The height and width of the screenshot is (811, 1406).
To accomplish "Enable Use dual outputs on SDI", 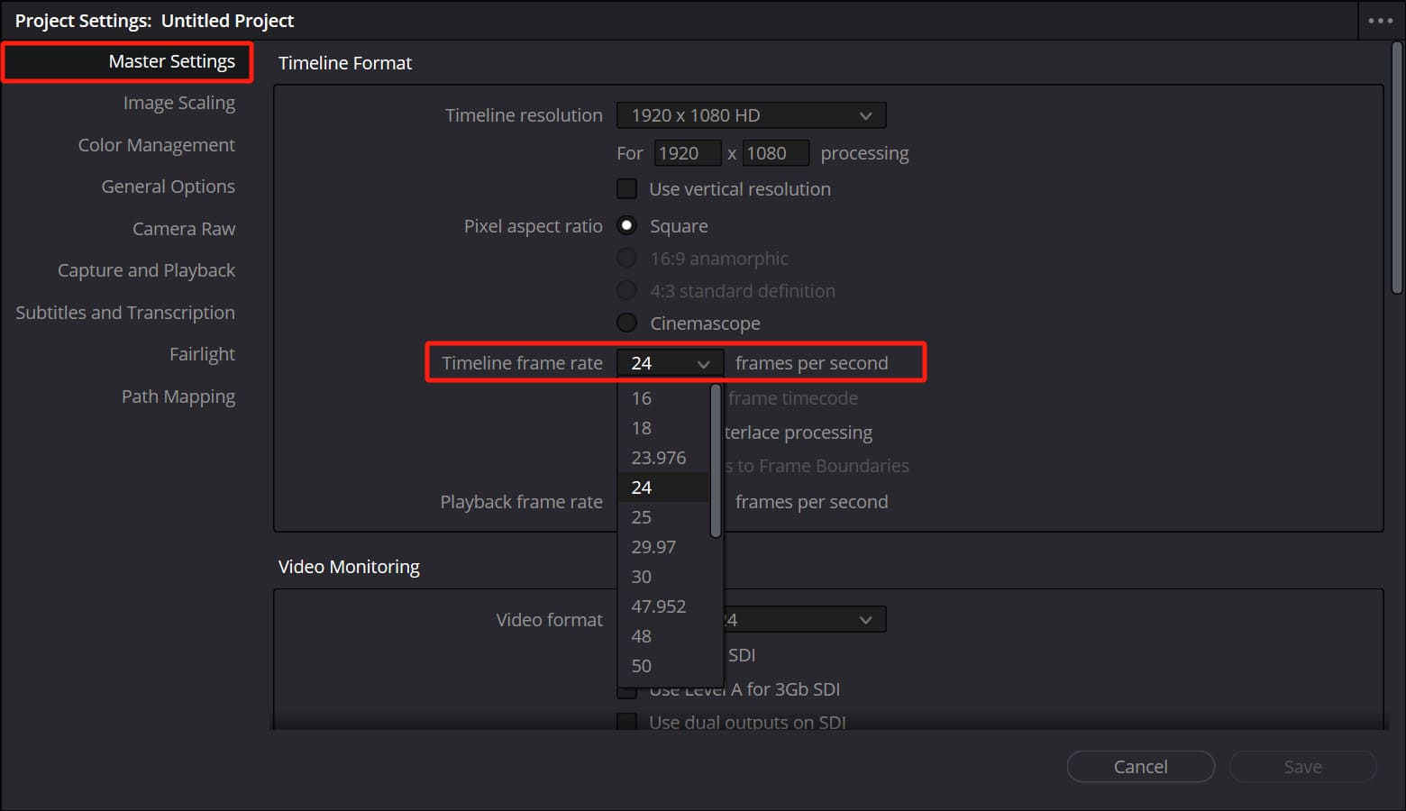I will (x=626, y=722).
